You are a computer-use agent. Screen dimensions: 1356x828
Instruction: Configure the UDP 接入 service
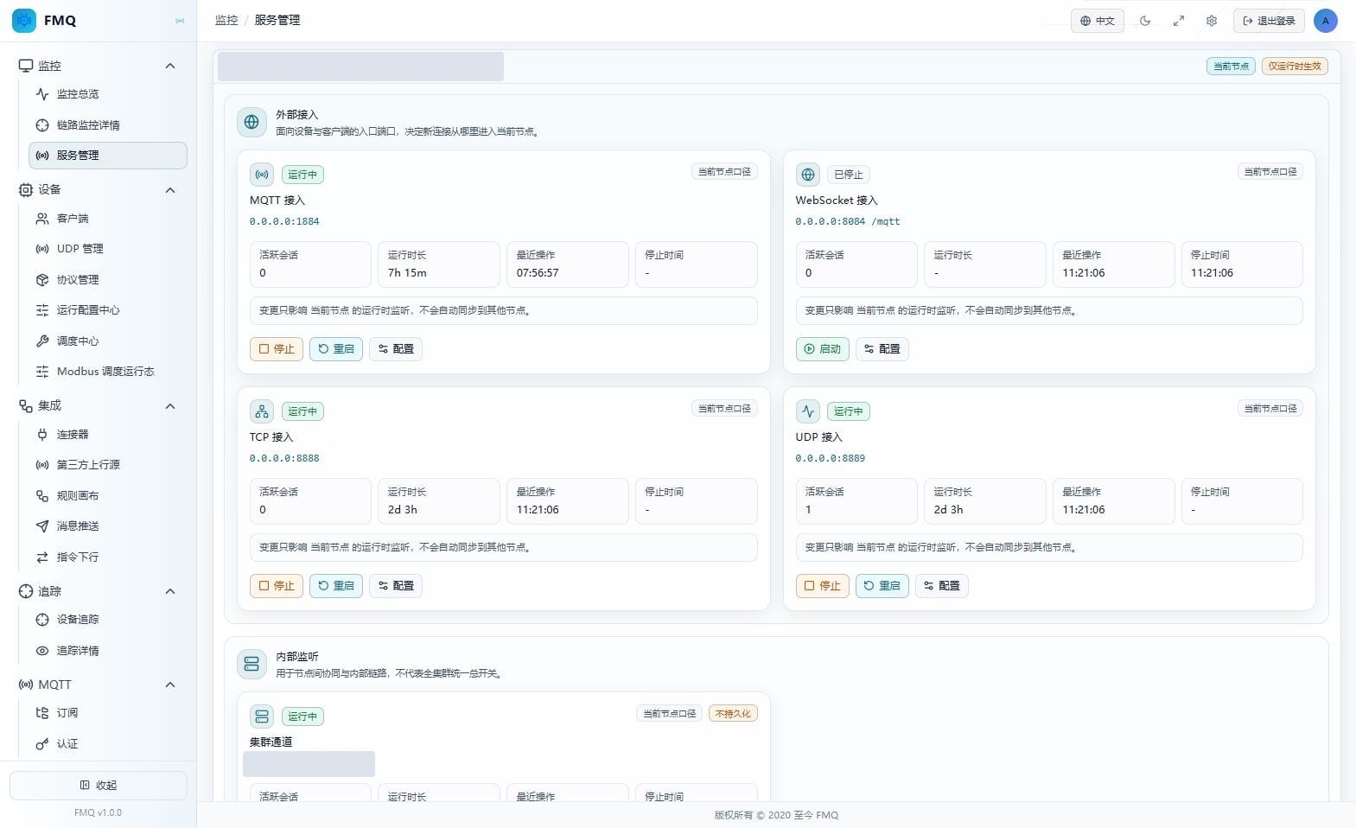tap(942, 586)
